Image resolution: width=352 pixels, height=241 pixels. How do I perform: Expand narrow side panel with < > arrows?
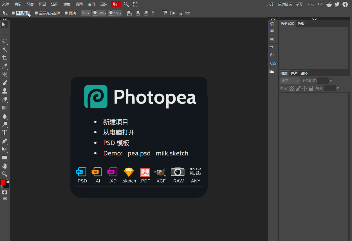pyautogui.click(x=273, y=19)
